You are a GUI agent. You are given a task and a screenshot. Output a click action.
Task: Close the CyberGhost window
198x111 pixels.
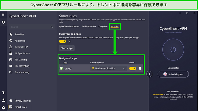pyautogui.click(x=194, y=13)
